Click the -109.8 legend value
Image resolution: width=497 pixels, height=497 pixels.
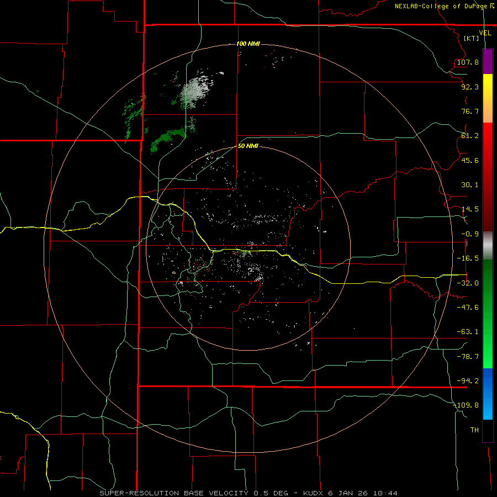point(466,405)
